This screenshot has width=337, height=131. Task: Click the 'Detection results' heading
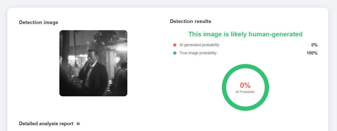(190, 22)
